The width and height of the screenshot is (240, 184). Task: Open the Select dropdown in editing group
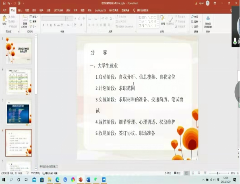[x=195, y=27]
